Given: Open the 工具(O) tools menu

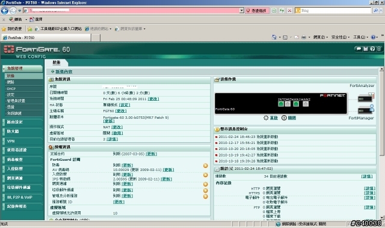Looking at the screenshot, I should tap(360, 37).
